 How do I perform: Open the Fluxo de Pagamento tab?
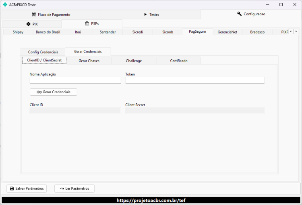point(51,15)
